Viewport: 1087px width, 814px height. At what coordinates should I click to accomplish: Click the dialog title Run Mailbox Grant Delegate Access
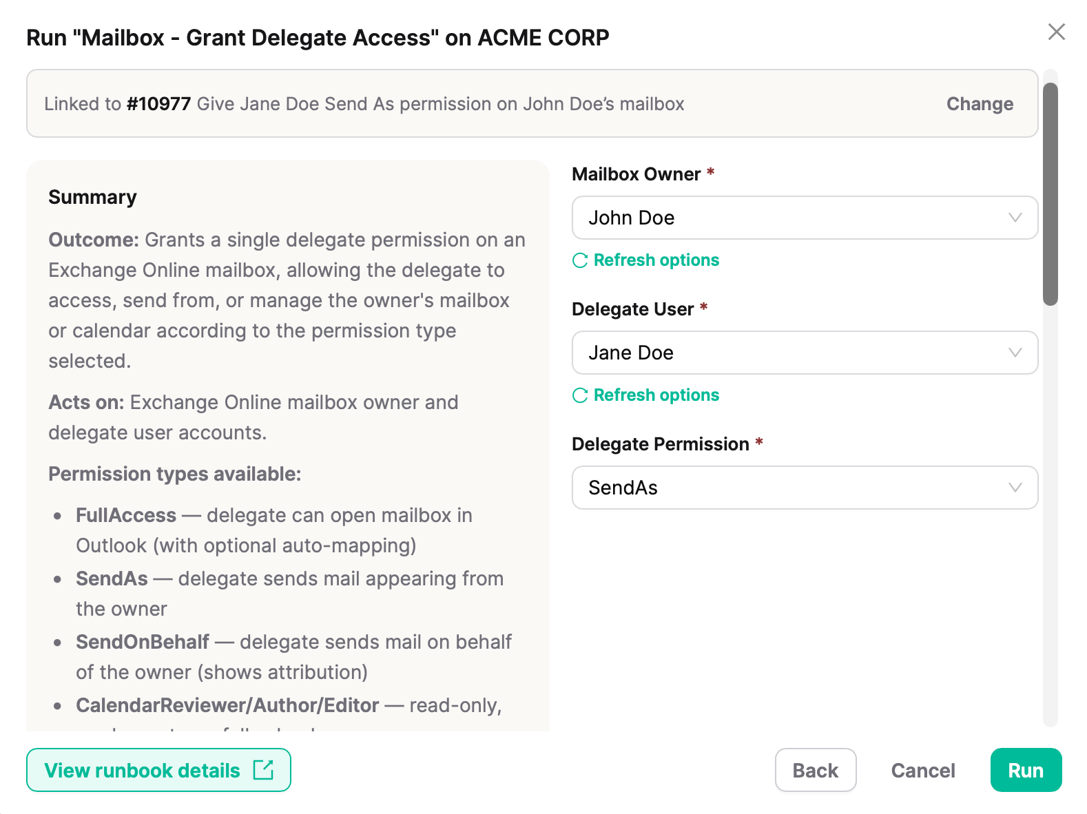click(x=318, y=38)
